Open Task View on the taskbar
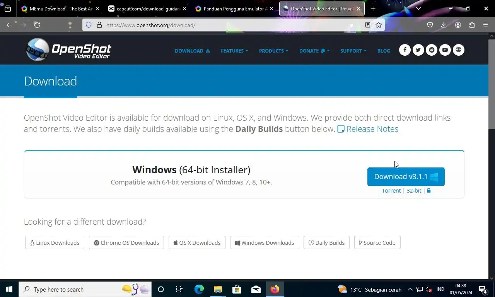 [179, 289]
